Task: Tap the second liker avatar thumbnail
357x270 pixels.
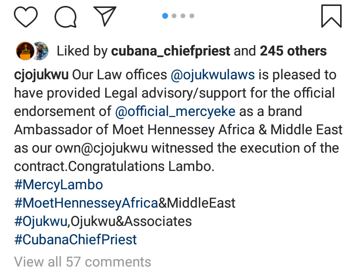Action: [39, 51]
